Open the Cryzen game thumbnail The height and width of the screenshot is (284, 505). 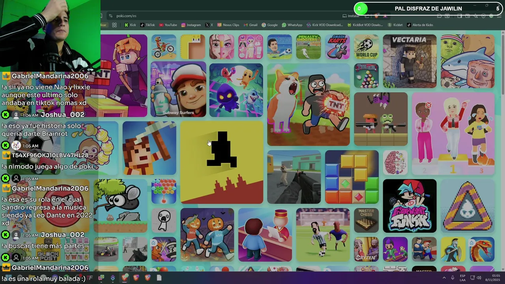click(366, 249)
